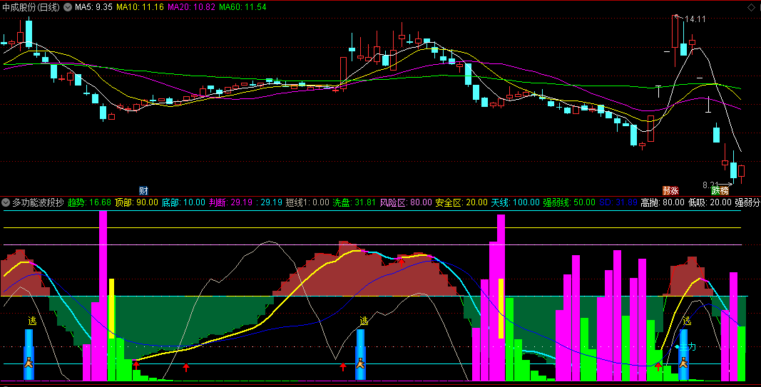Click the 预涨 marker label
The width and height of the screenshot is (761, 387).
point(670,190)
